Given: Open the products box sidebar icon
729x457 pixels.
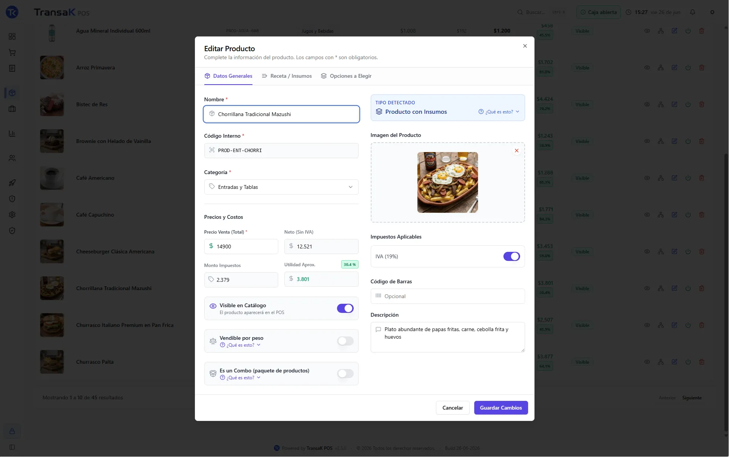Looking at the screenshot, I should point(12,93).
